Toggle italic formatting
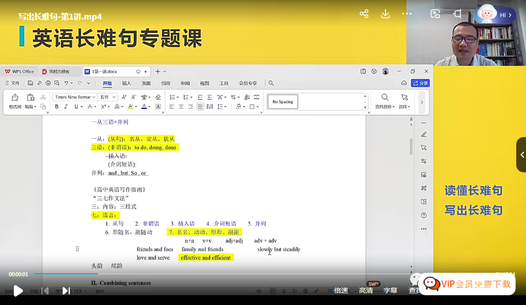Image resolution: width=526 pixels, height=305 pixels. pos(66,107)
